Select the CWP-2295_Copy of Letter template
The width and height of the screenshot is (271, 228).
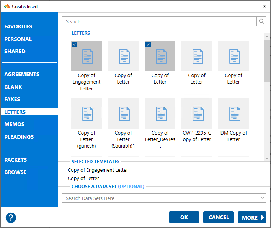pos(197,120)
